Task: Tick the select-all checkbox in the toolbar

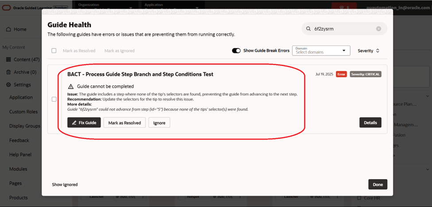Action: coord(54,51)
